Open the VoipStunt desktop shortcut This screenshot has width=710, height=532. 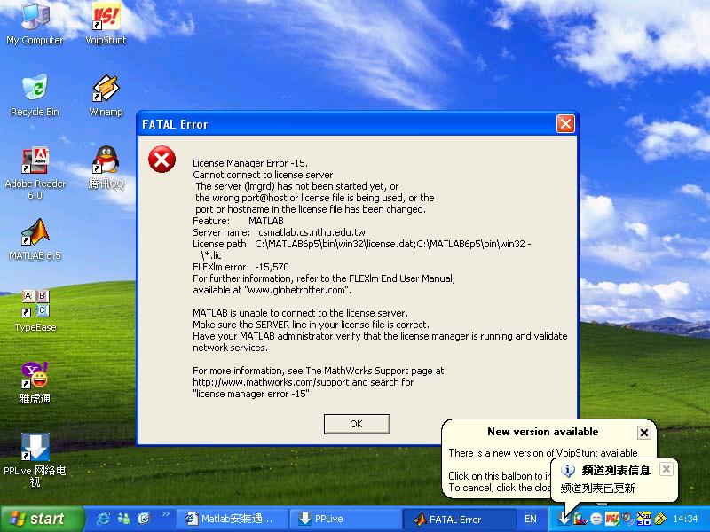106,24
